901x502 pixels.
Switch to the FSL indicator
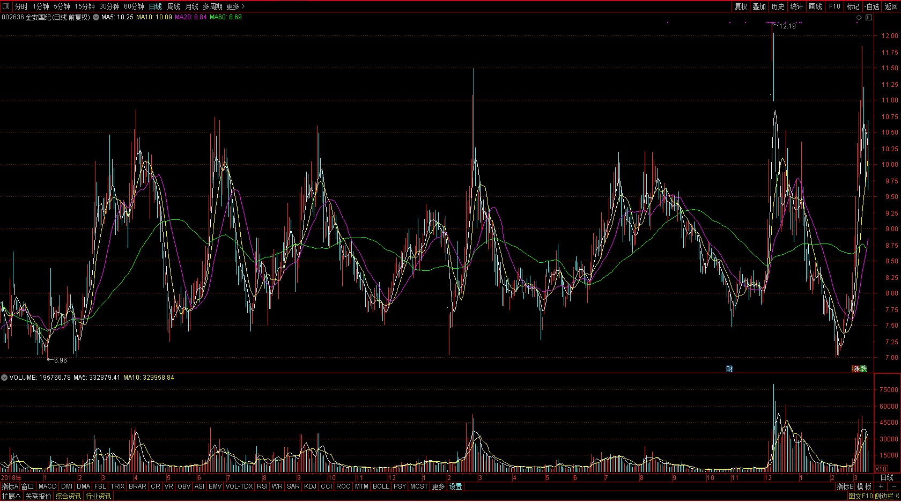pos(100,486)
